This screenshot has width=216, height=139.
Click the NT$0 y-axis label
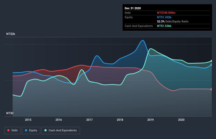tap(10, 113)
